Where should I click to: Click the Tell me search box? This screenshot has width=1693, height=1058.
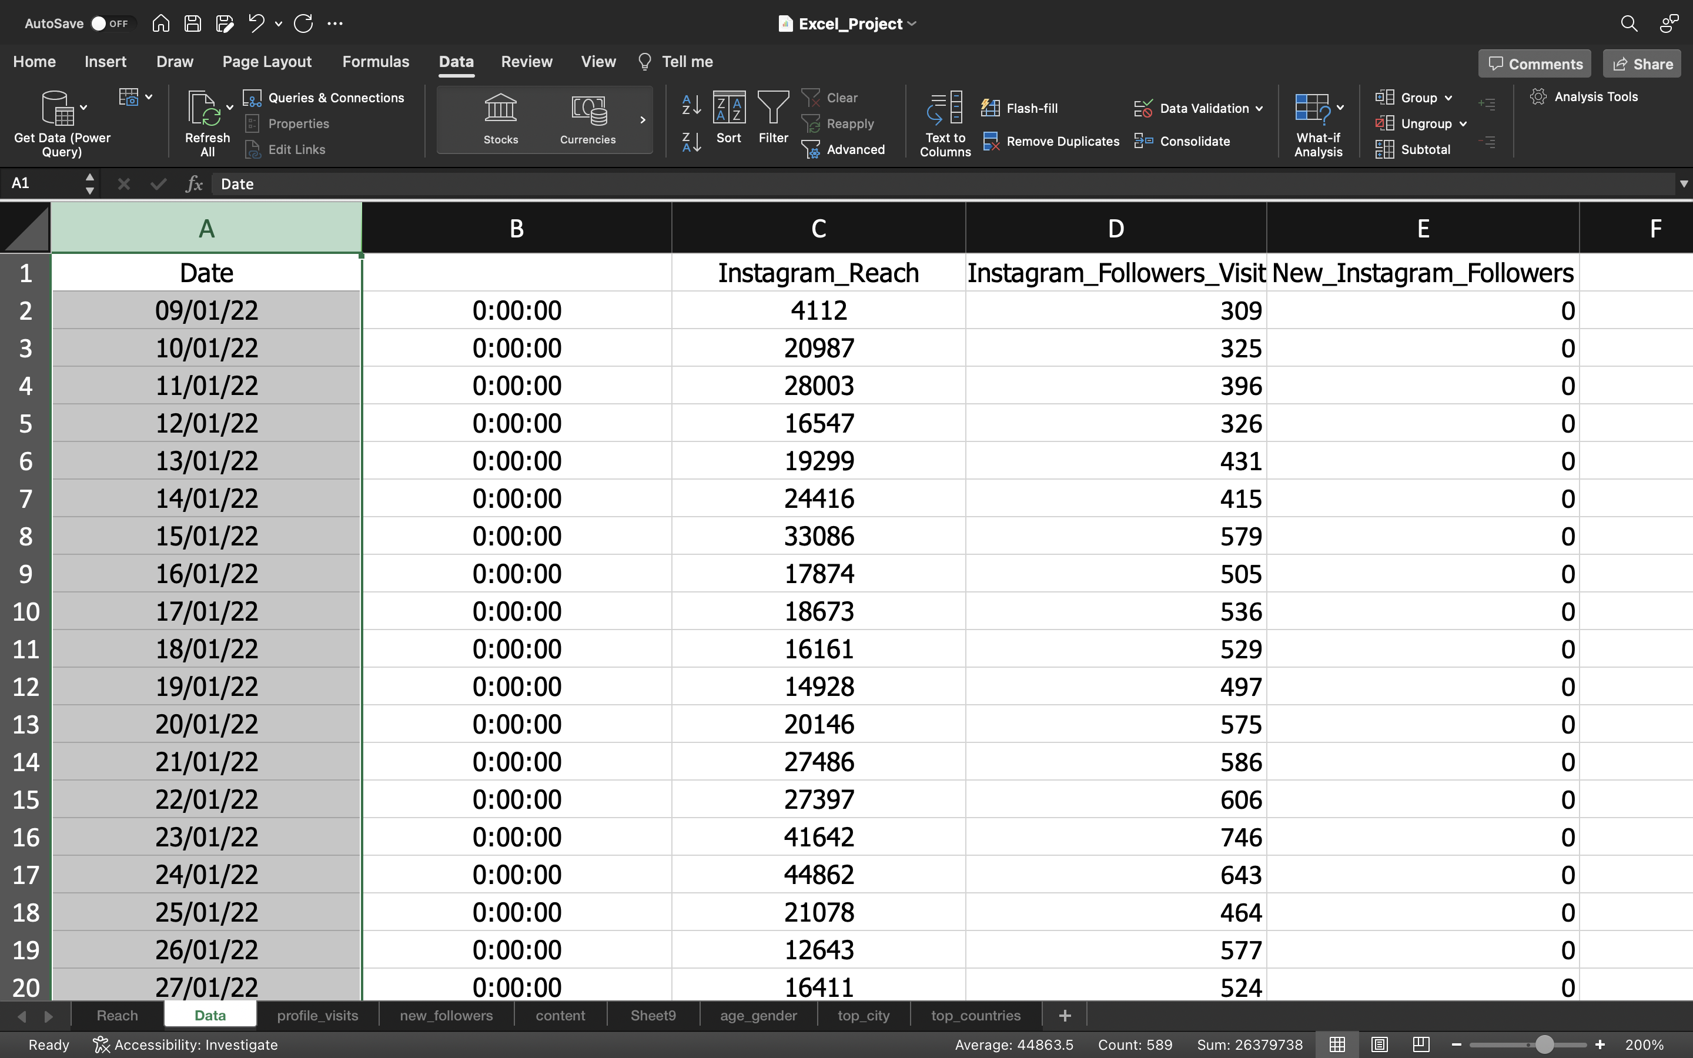(676, 62)
